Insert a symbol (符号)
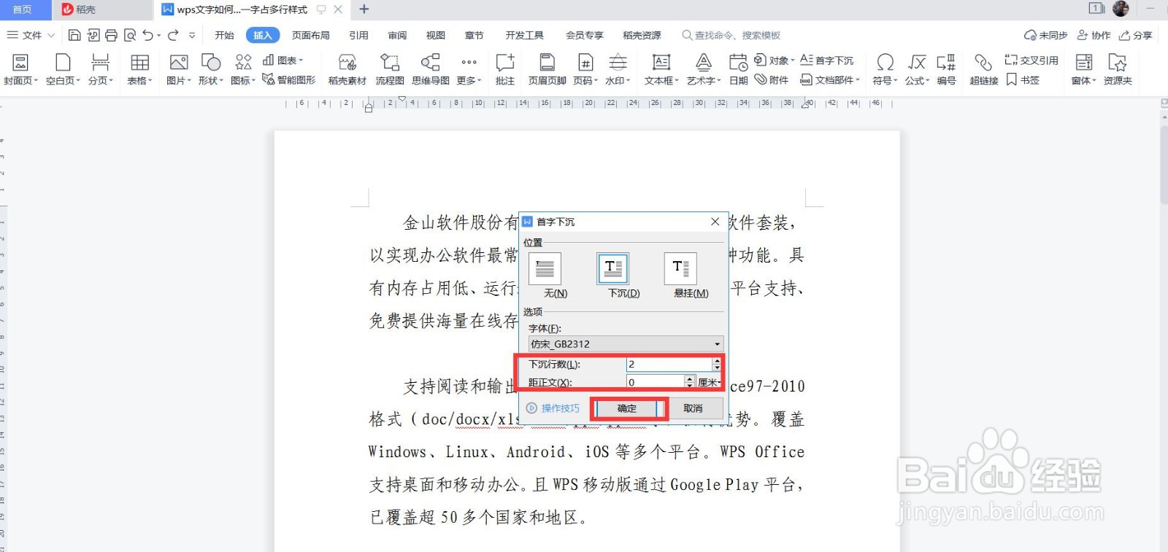The width and height of the screenshot is (1168, 552). (885, 69)
